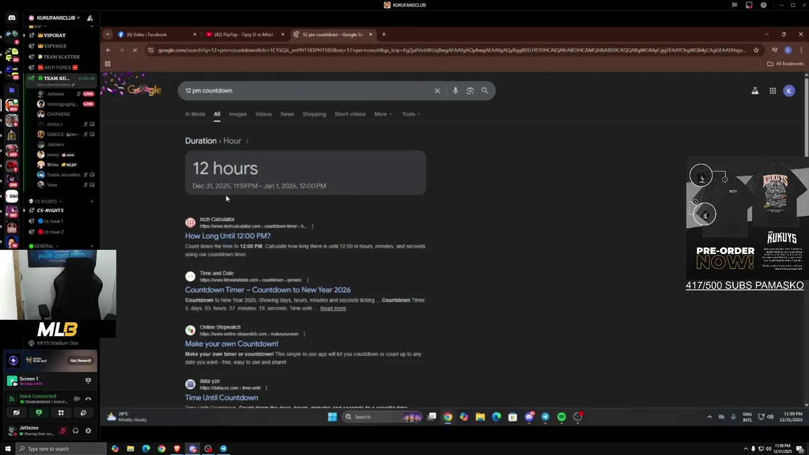
Task: Click the Type here to search box
Action: pyautogui.click(x=61, y=449)
